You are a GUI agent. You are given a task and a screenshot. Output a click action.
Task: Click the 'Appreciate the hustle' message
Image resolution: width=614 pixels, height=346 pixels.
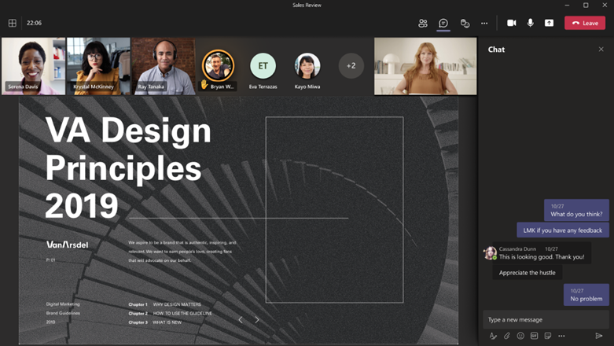coord(527,273)
